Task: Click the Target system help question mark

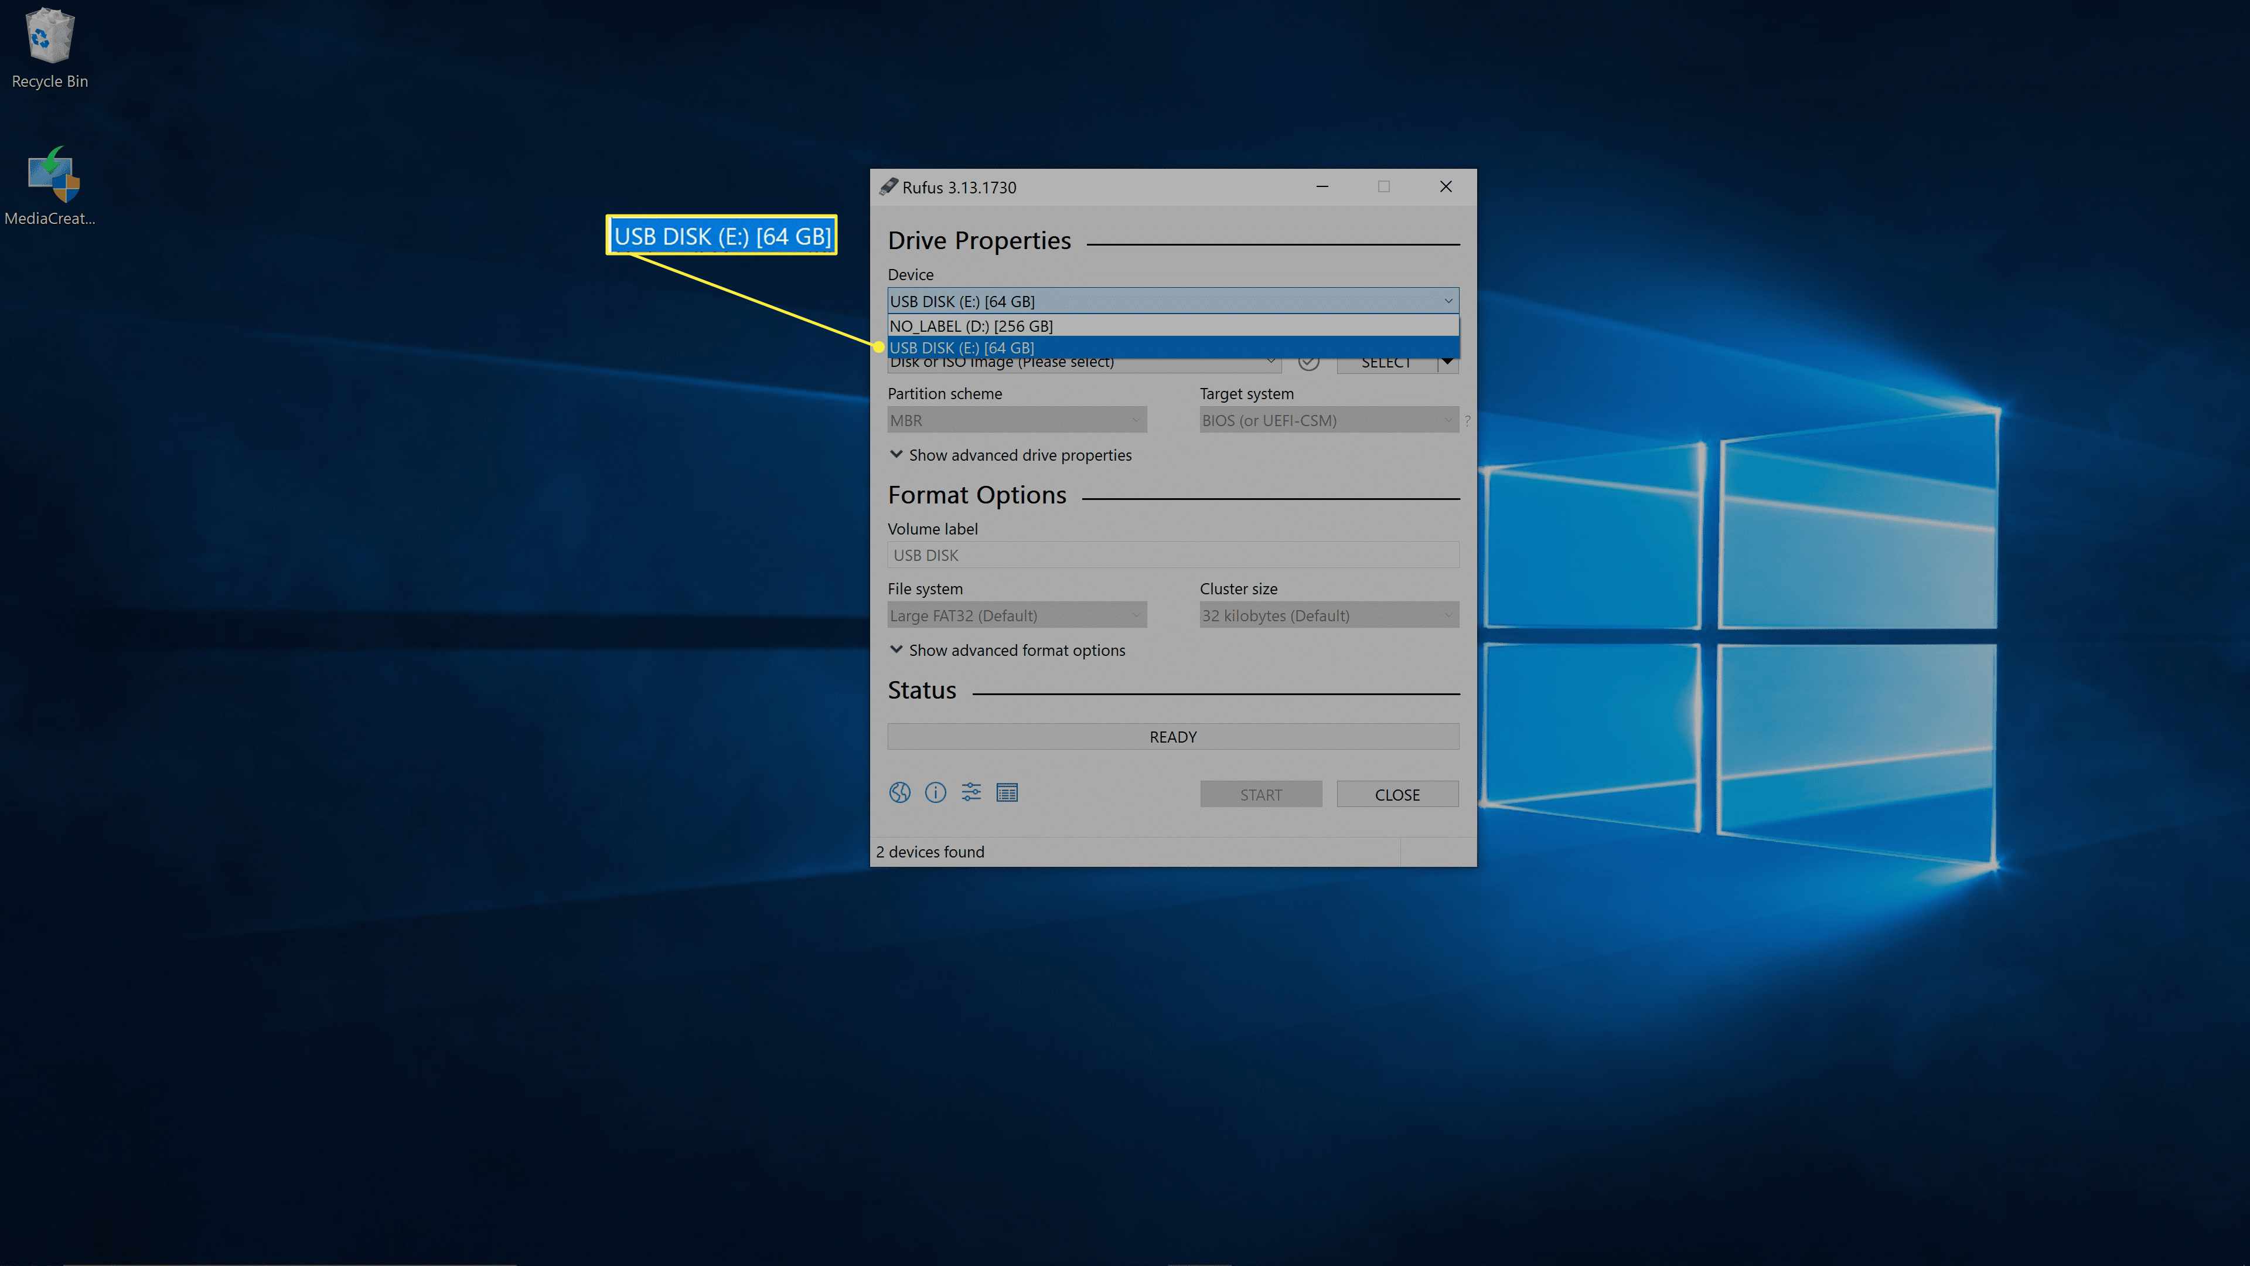Action: pos(1467,421)
